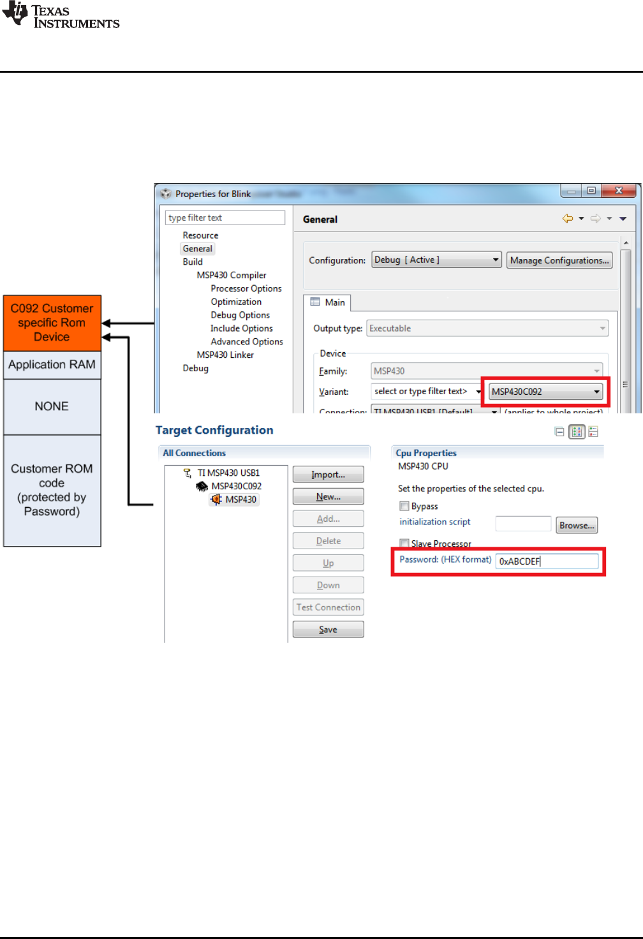
Task: Click the Add button
Action: coord(329,519)
